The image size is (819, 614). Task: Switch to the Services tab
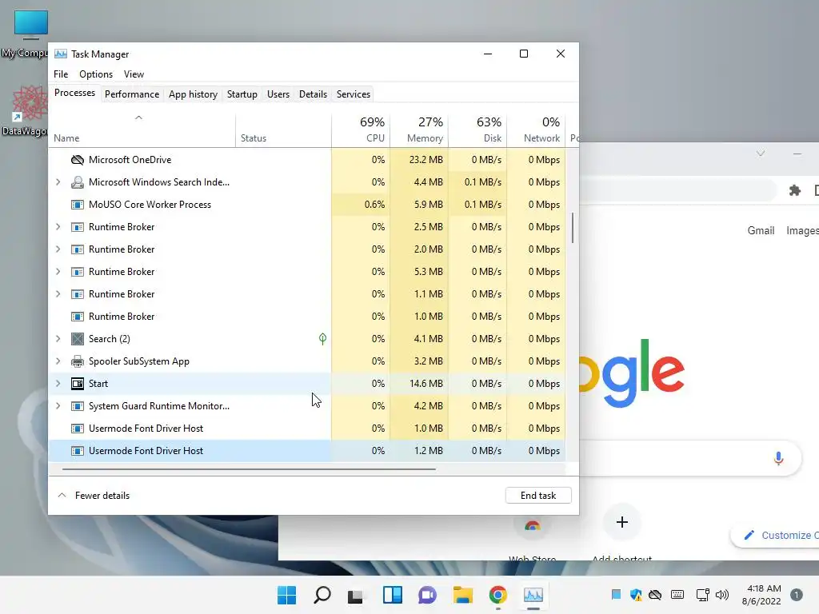pos(353,94)
